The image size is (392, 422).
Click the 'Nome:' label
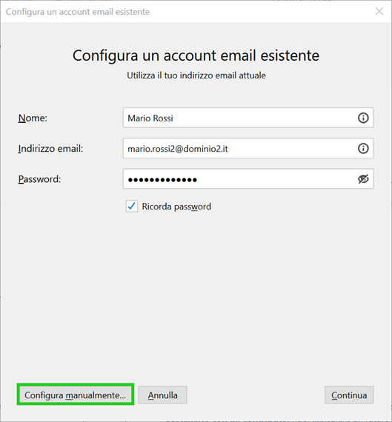33,118
